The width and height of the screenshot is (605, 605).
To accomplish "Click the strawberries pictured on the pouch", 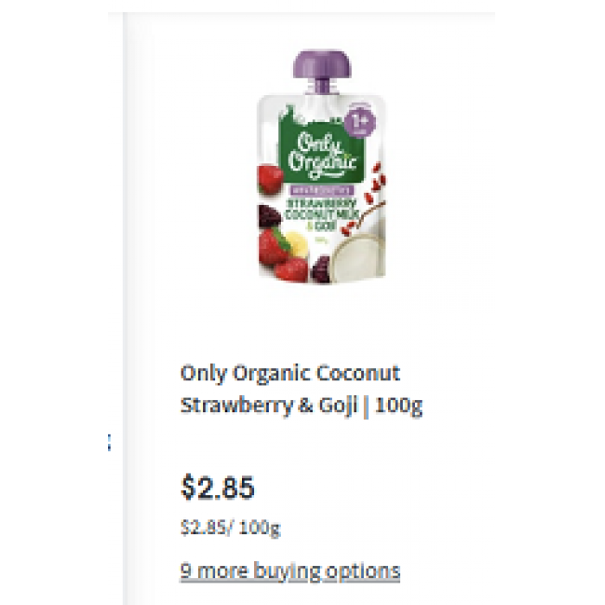I will point(277,246).
